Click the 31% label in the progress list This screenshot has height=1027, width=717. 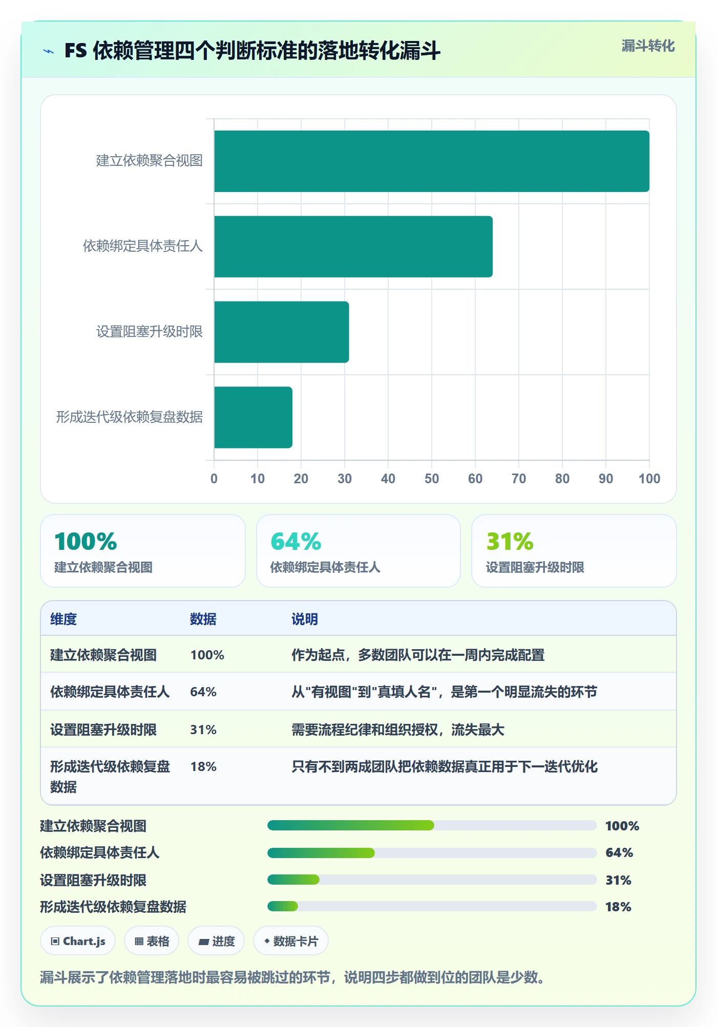[x=618, y=880]
